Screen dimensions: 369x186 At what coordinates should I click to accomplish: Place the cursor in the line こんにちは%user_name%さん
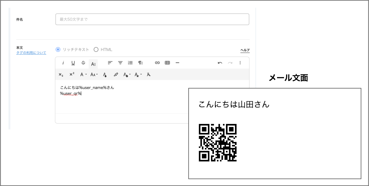(x=87, y=87)
